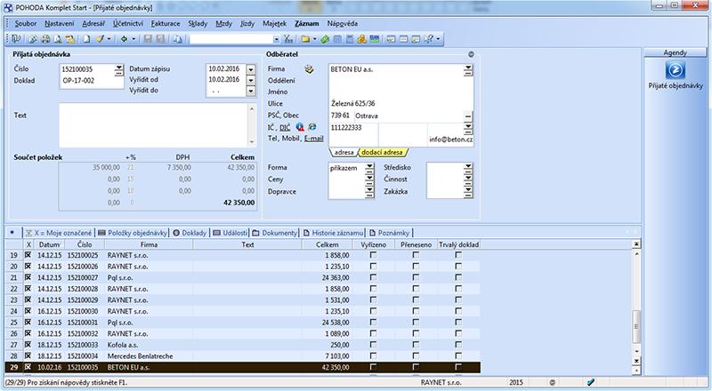Open the Záznam menu
The height and width of the screenshot is (391, 712).
click(306, 24)
